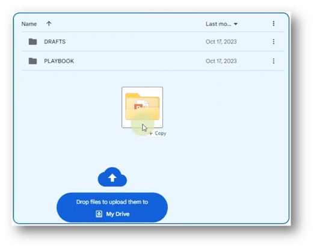
Task: Select the PLAYBOOK folder name
Action: pyautogui.click(x=59, y=61)
